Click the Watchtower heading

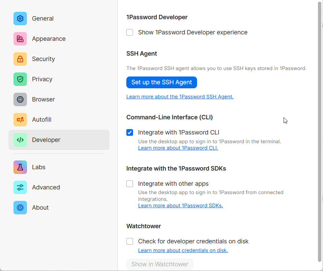[x=143, y=226]
